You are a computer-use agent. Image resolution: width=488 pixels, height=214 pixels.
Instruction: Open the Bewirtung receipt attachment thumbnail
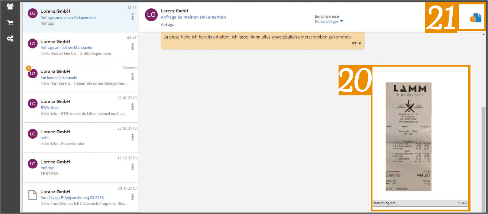click(x=409, y=136)
